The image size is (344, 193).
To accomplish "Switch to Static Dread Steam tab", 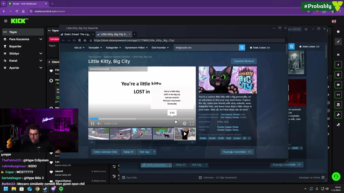I will tap(77, 34).
